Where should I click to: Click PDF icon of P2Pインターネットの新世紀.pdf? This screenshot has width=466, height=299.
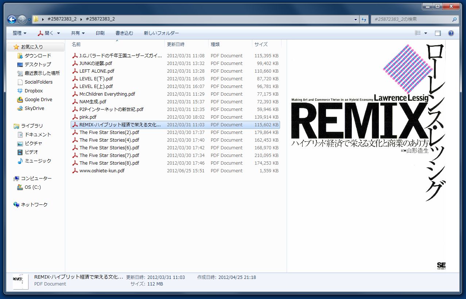[x=75, y=109]
